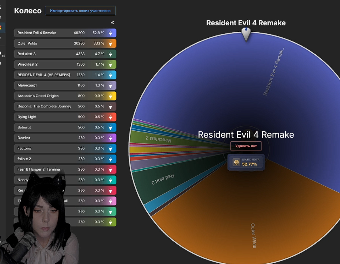340x264 pixels.
Task: Click the 1180 amount value
Action: click(x=81, y=85)
